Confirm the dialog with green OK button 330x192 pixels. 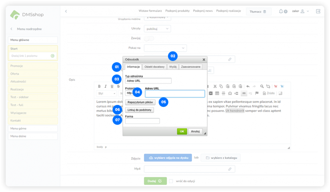(x=182, y=131)
